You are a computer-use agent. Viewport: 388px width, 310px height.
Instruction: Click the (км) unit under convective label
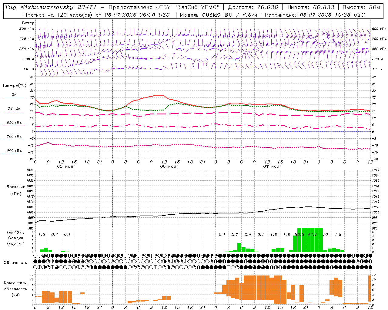15,295
